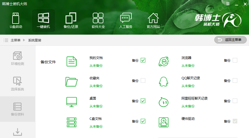
Task: Uncheck the C盘文档 backup checkbox
Action: pos(143,121)
